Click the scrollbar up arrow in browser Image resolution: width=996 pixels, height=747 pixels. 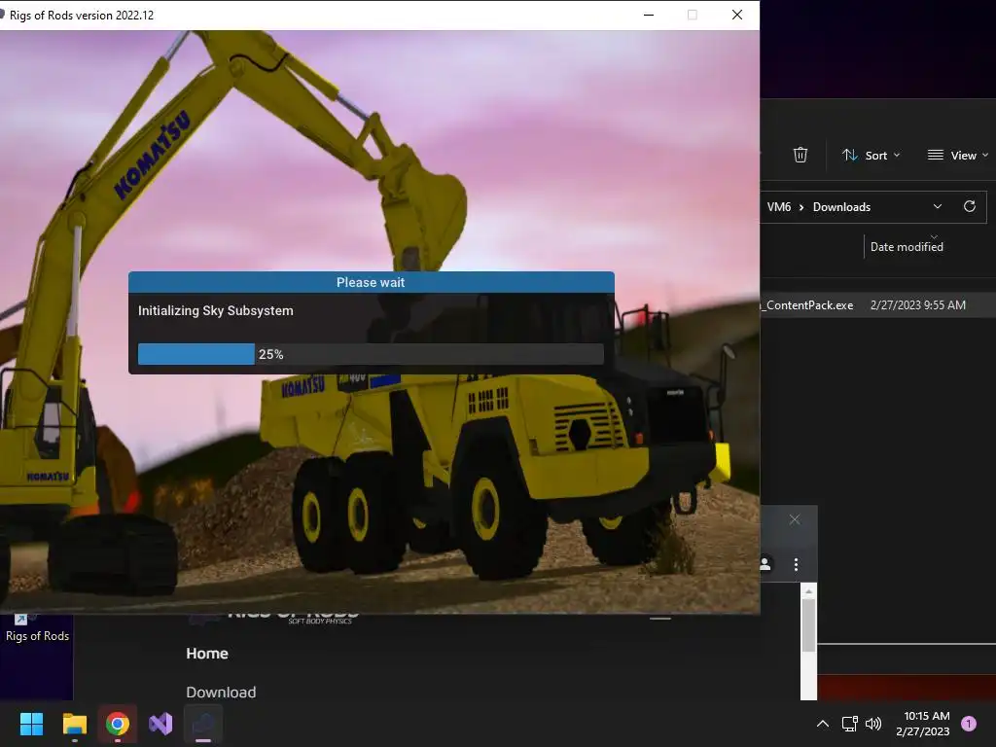808,591
